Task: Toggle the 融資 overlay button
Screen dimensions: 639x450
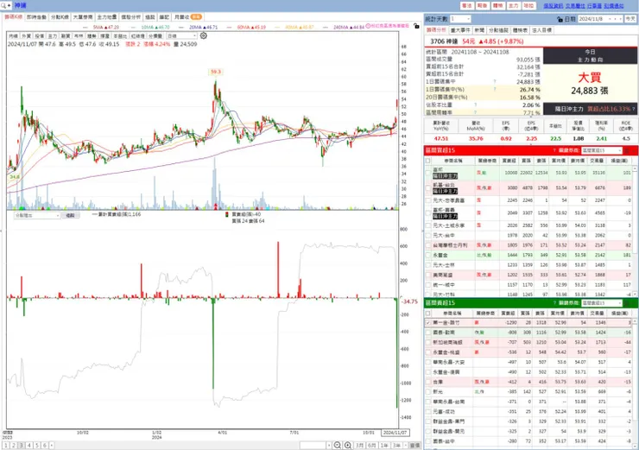Action: coord(66,36)
